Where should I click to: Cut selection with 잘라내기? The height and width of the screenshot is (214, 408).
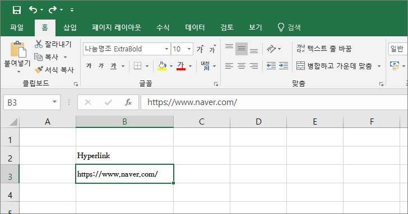pyautogui.click(x=53, y=44)
